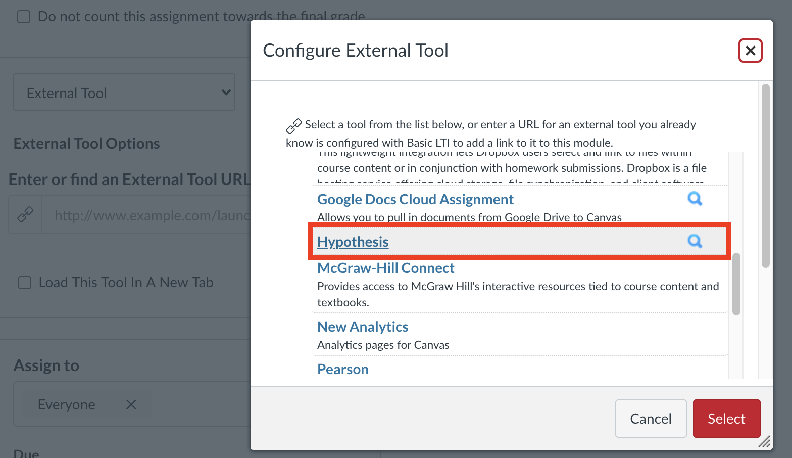Open the External Tool submission type dropdown
The height and width of the screenshot is (458, 792).
tap(124, 93)
